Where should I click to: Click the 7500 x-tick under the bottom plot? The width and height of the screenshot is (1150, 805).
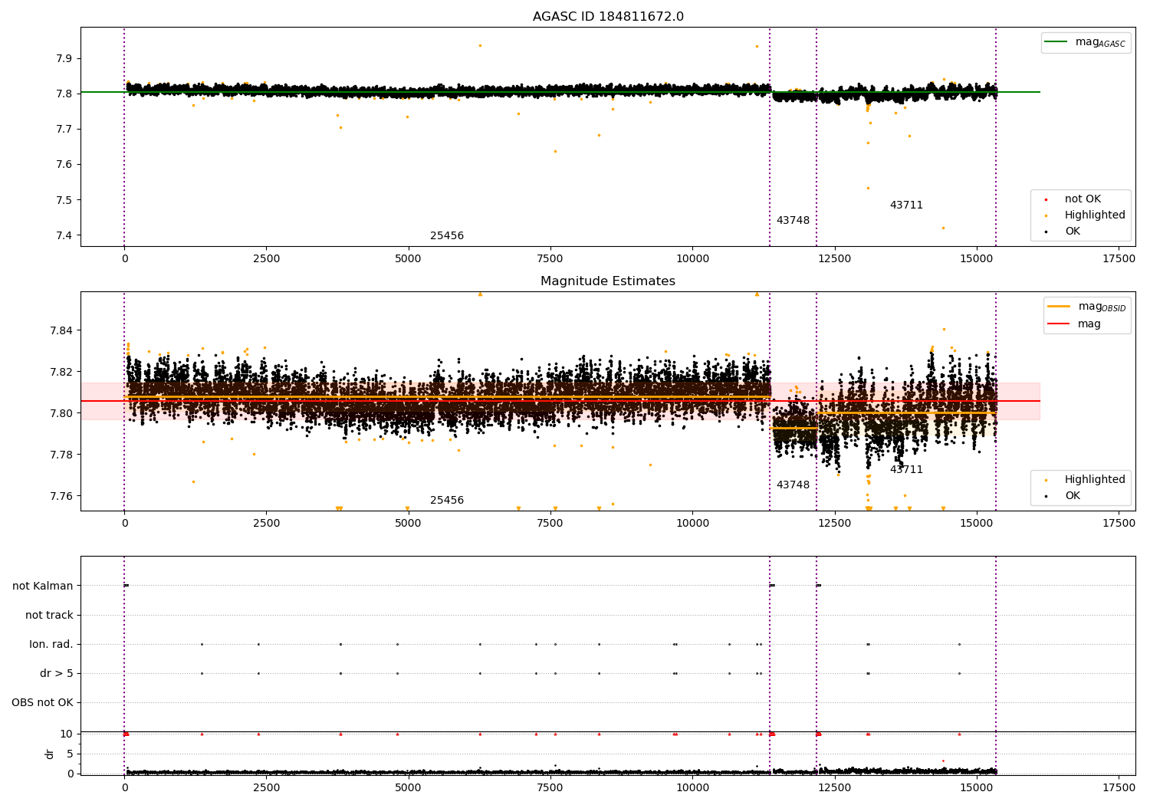550,788
